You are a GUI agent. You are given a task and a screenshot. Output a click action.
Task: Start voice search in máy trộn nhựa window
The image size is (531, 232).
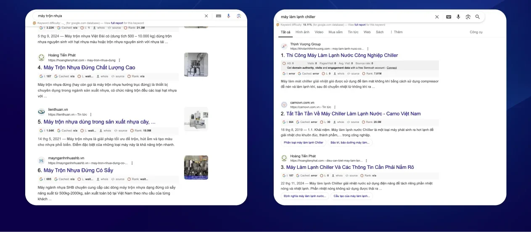[x=229, y=16]
